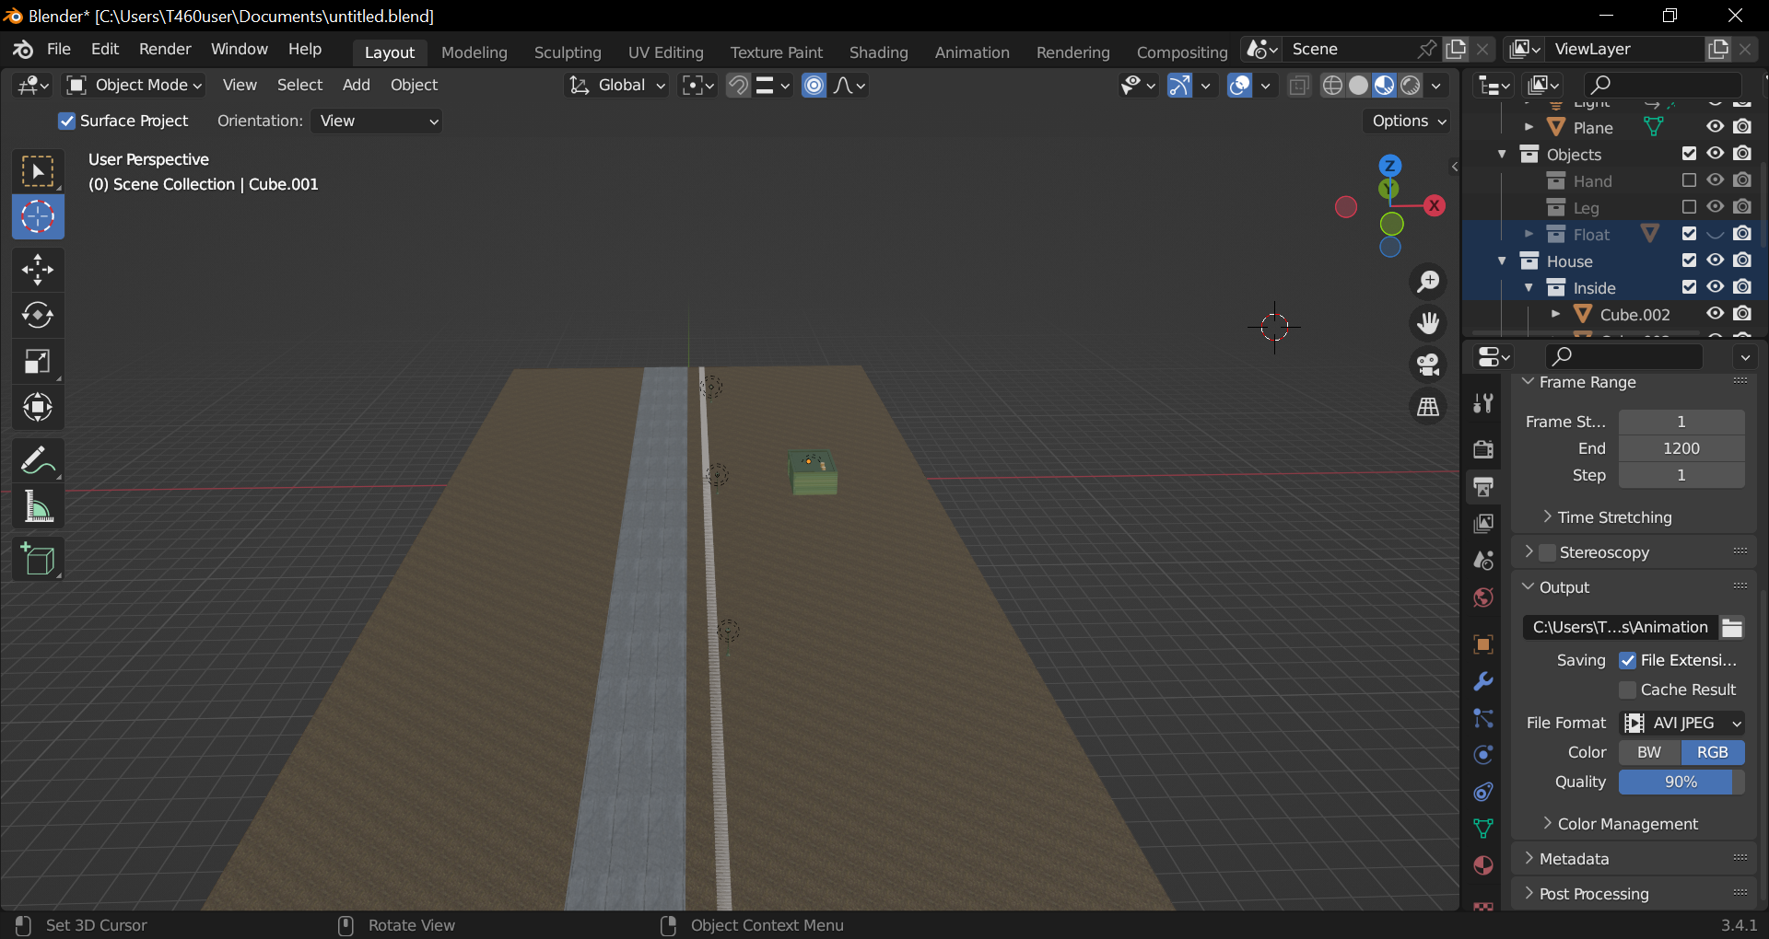Open the Global transform orientation dropdown
This screenshot has width=1769, height=939.
[616, 86]
